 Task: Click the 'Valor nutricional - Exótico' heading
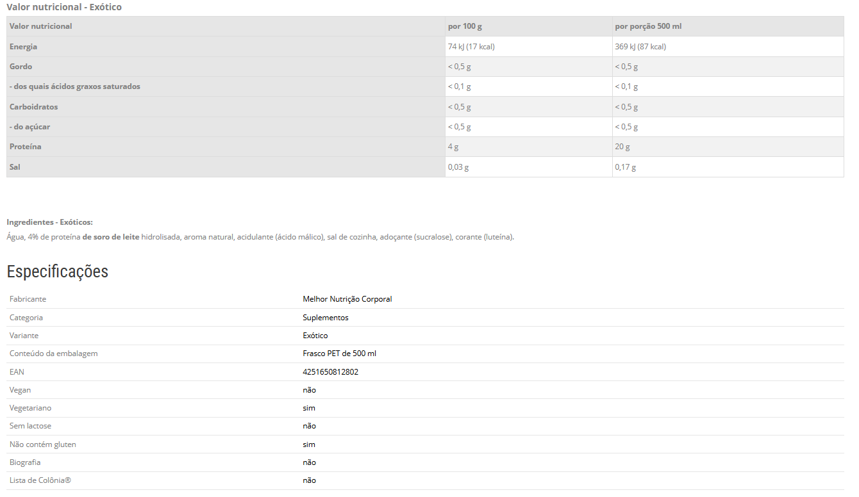pos(64,7)
